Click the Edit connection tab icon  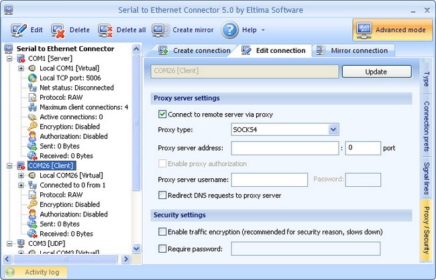pos(246,50)
